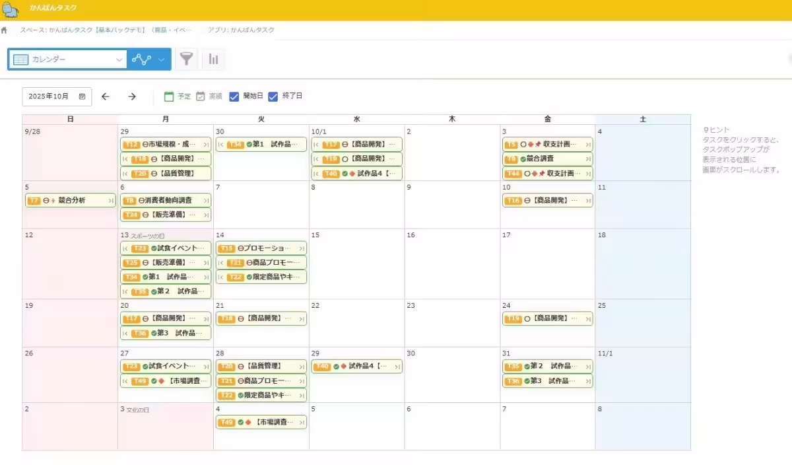The height and width of the screenshot is (465, 792).
Task: Open the カレンダー view dropdown
Action: point(67,59)
